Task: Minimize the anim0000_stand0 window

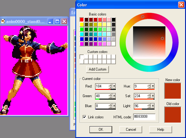Action: (x=50, y=21)
